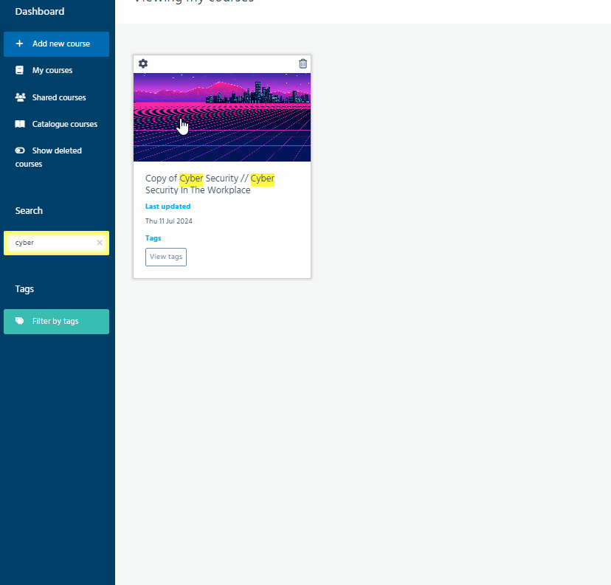Screen dimensions: 611x585
Task: Click the View tags button on the course card
Action: coord(166,257)
